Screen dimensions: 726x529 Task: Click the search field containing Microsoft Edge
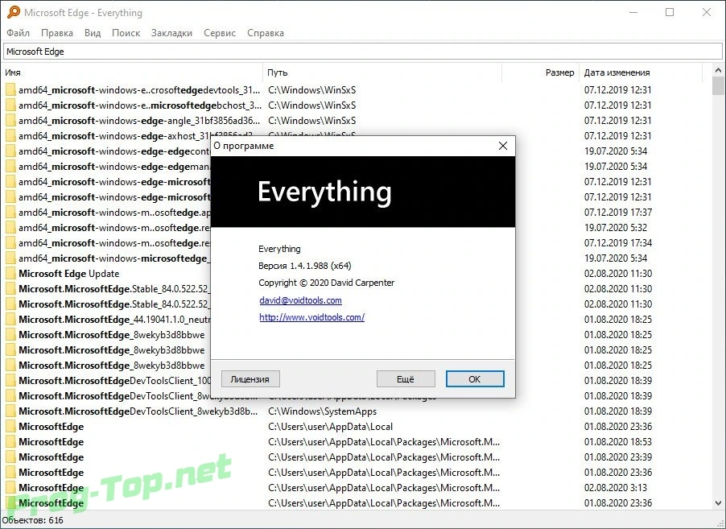363,52
